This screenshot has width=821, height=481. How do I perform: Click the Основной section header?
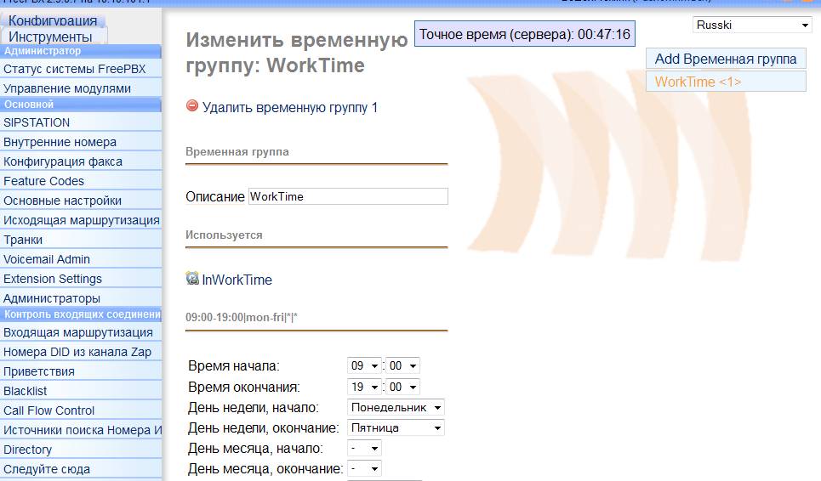click(81, 105)
